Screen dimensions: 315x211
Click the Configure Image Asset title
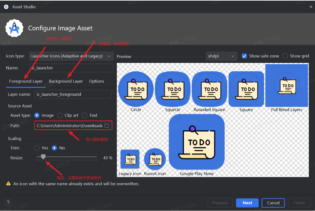(60, 28)
